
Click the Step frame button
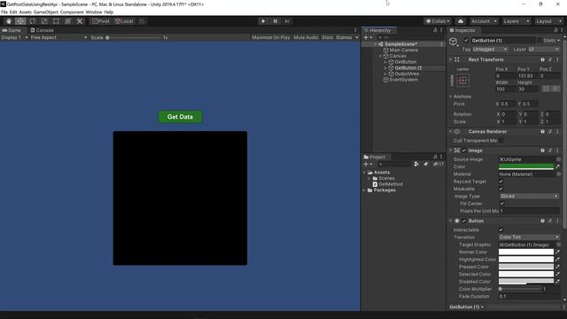click(x=287, y=21)
